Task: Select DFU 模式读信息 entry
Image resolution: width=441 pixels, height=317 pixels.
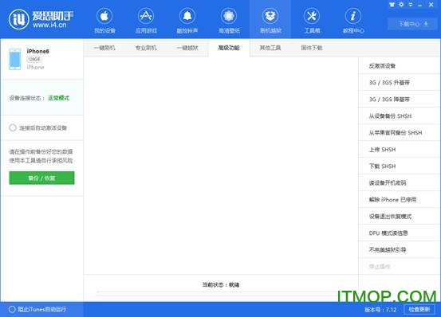Action: [399, 233]
